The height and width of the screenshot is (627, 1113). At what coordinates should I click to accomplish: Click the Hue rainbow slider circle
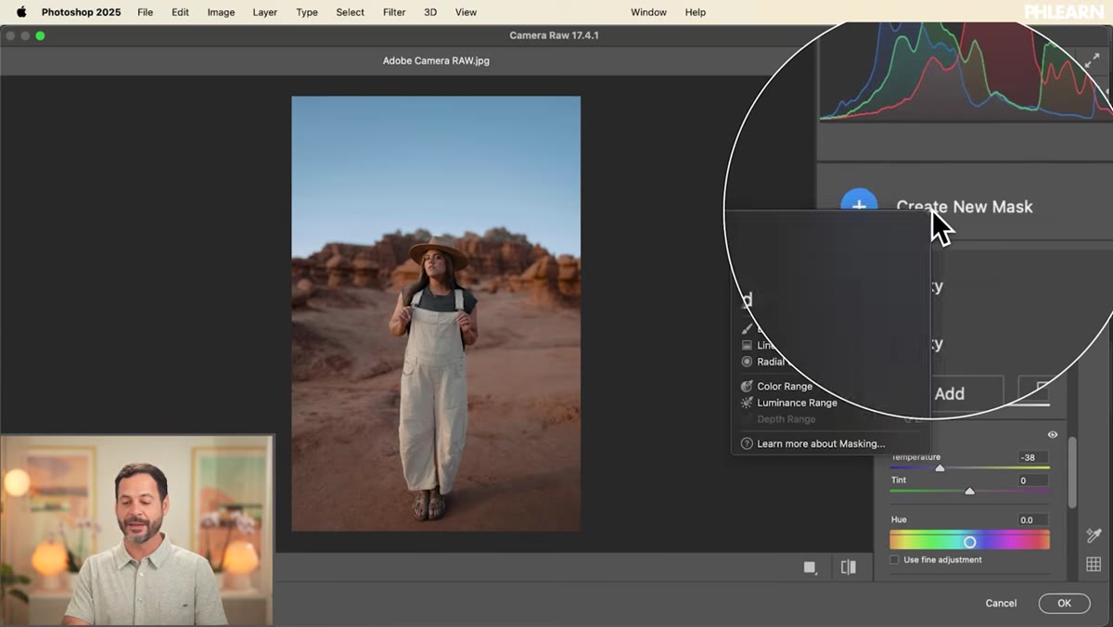click(969, 541)
